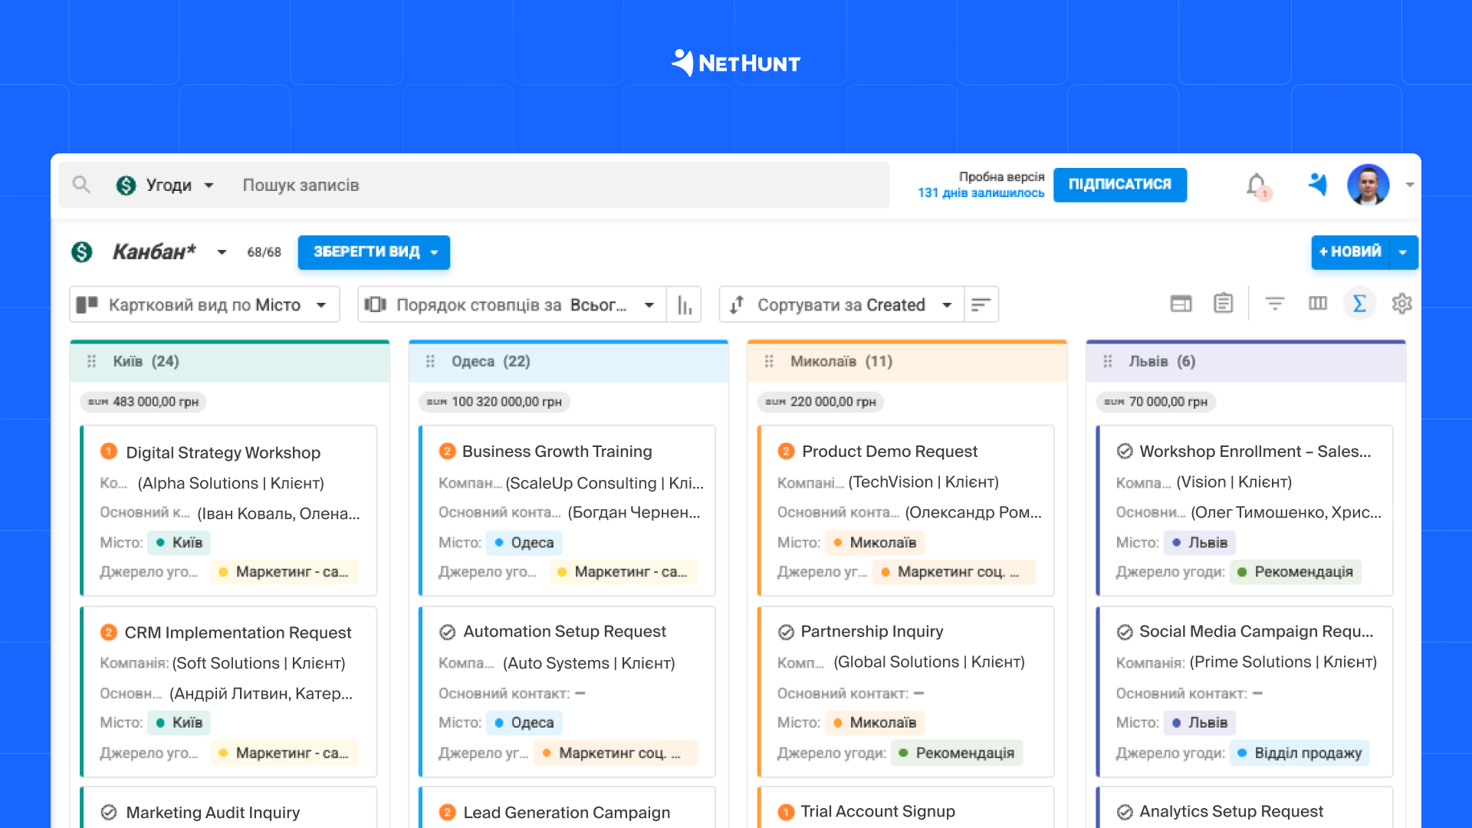Screen dimensions: 1472x828
Task: Click the (TechVision | Клієнт) company text
Action: (x=924, y=481)
